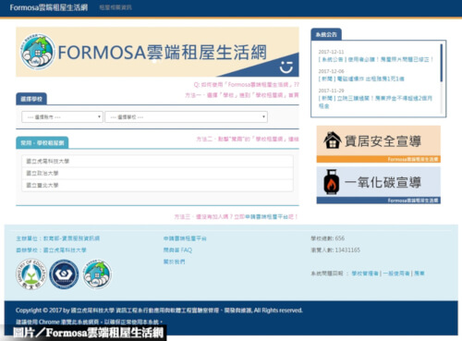Click the globe house logo in the banner

point(37,52)
